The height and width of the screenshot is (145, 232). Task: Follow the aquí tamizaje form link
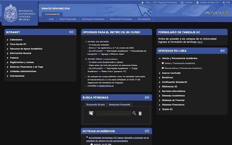click(200, 42)
